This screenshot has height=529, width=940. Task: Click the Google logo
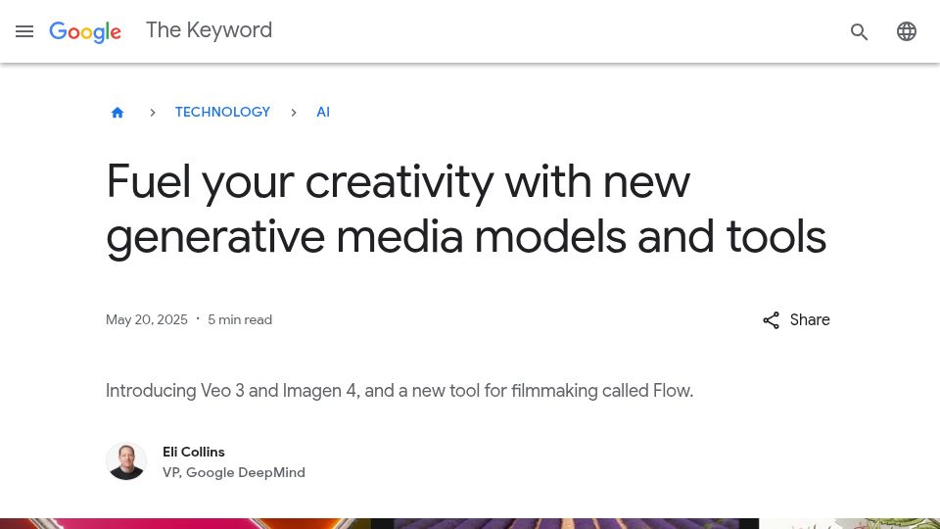tap(85, 31)
